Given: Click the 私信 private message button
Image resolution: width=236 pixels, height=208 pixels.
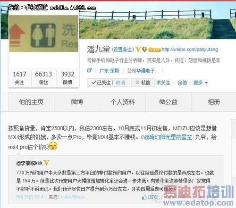Looking at the screenshot, I should [143, 83].
